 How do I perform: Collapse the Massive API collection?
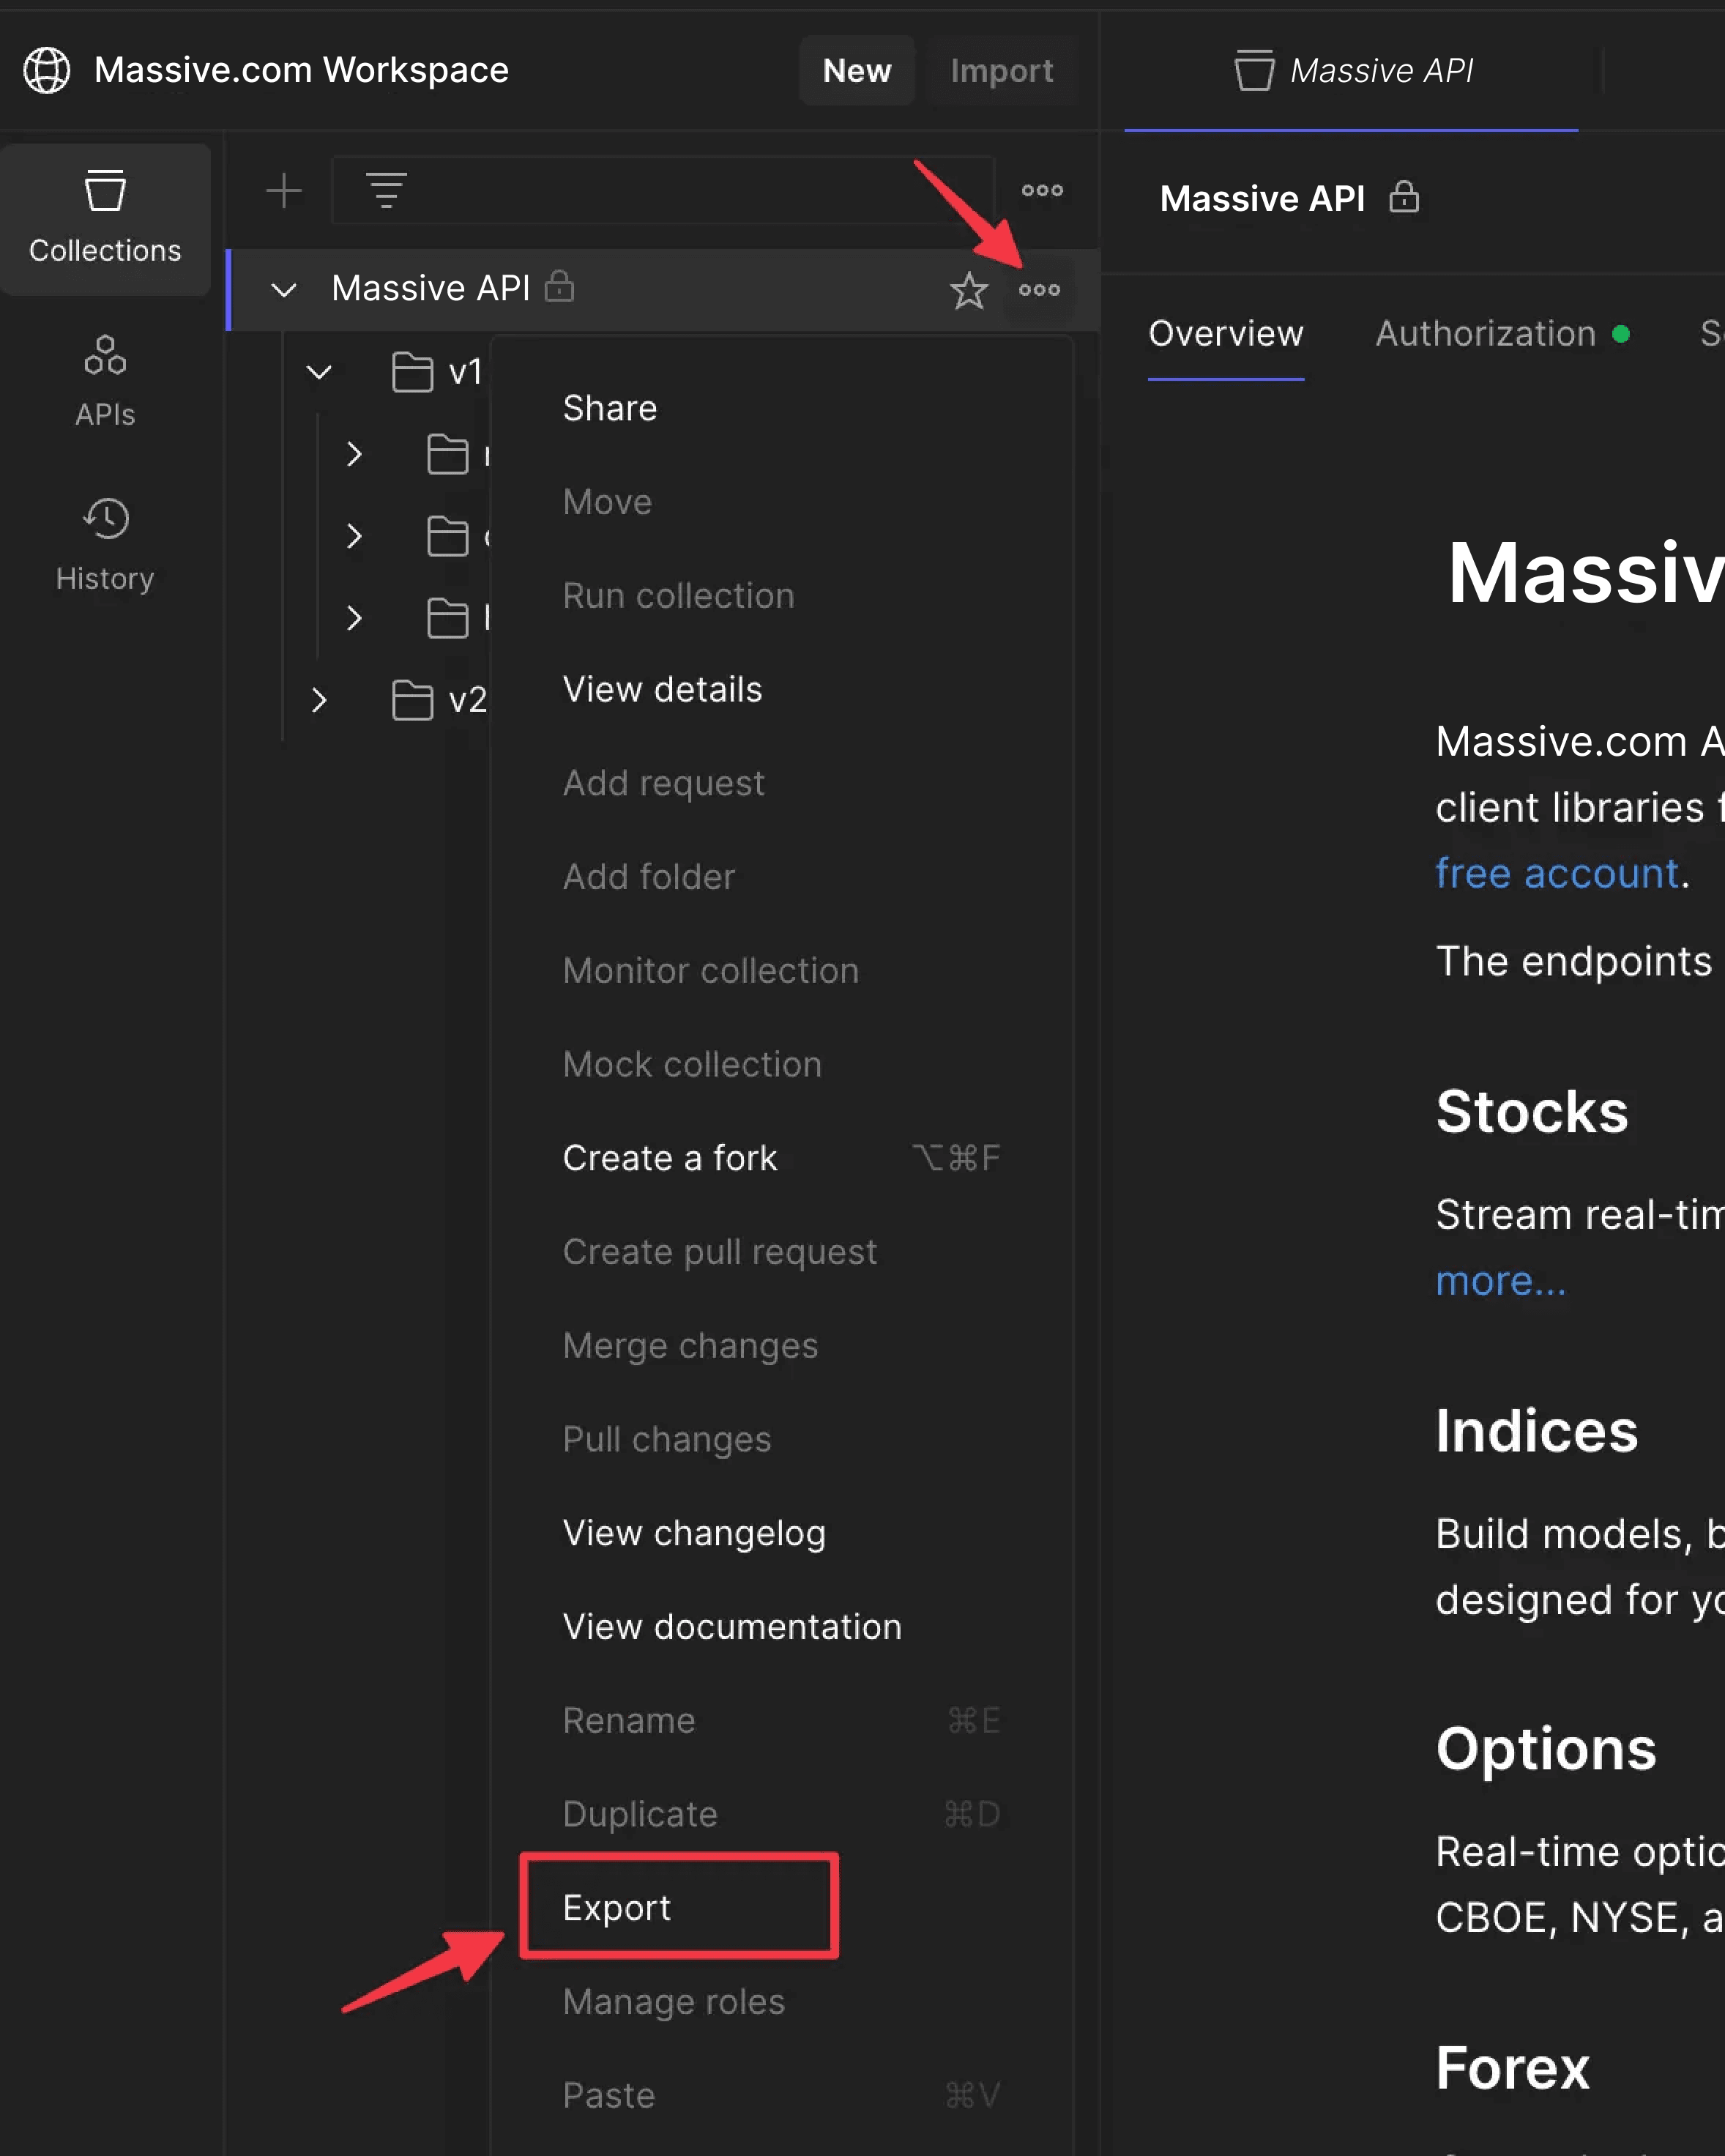tap(284, 290)
